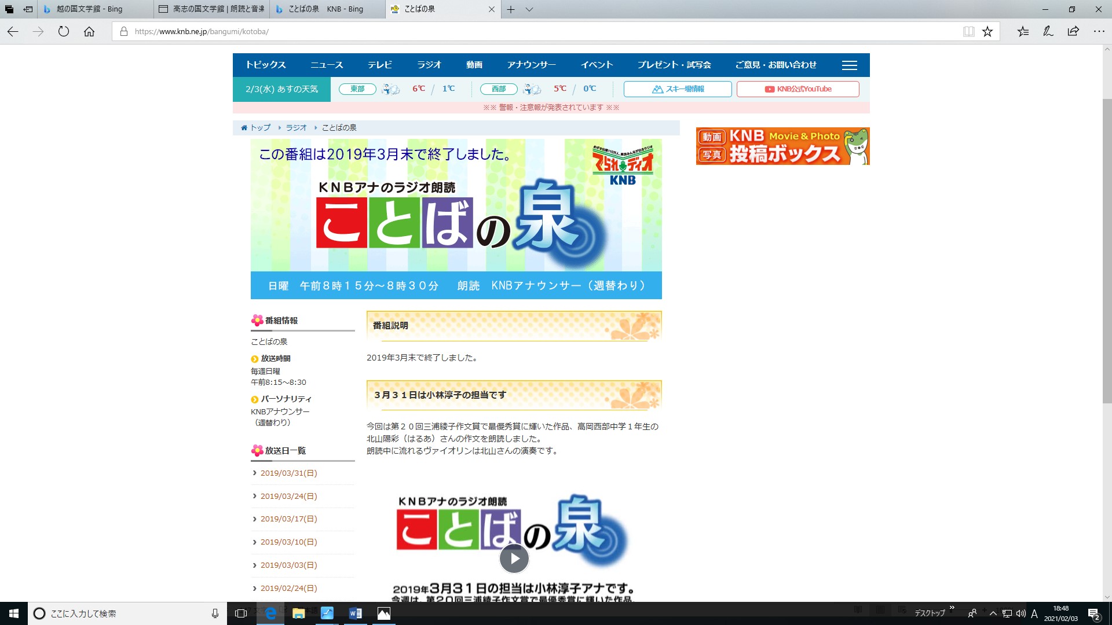Open broadcast 2019/03/24(日)
Image resolution: width=1112 pixels, height=625 pixels.
[x=288, y=497]
